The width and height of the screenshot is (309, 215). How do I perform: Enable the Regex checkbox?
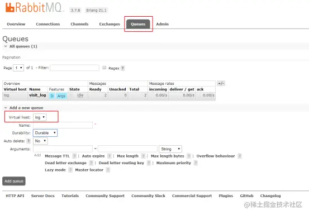(x=104, y=68)
